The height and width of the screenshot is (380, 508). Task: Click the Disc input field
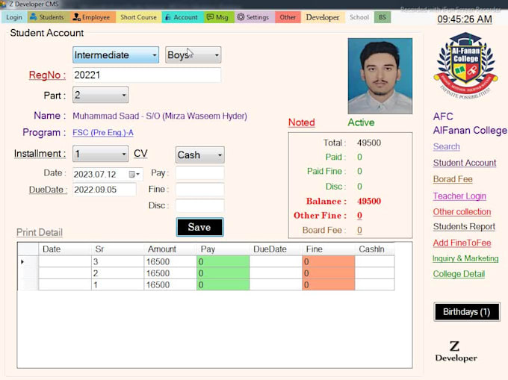coord(200,205)
